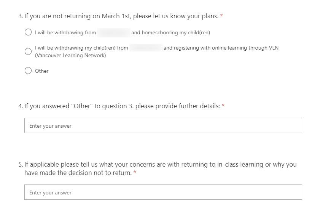
Task: Choose the VLN online learning radio option
Action: [x=28, y=51]
